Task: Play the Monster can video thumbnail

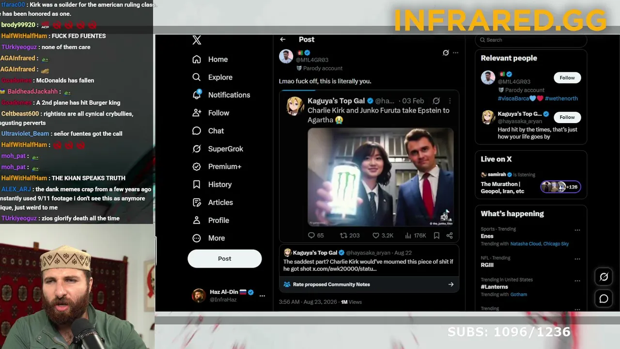Action: click(381, 177)
